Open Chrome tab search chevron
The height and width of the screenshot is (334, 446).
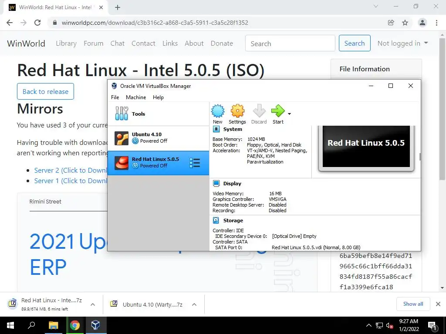376,6
